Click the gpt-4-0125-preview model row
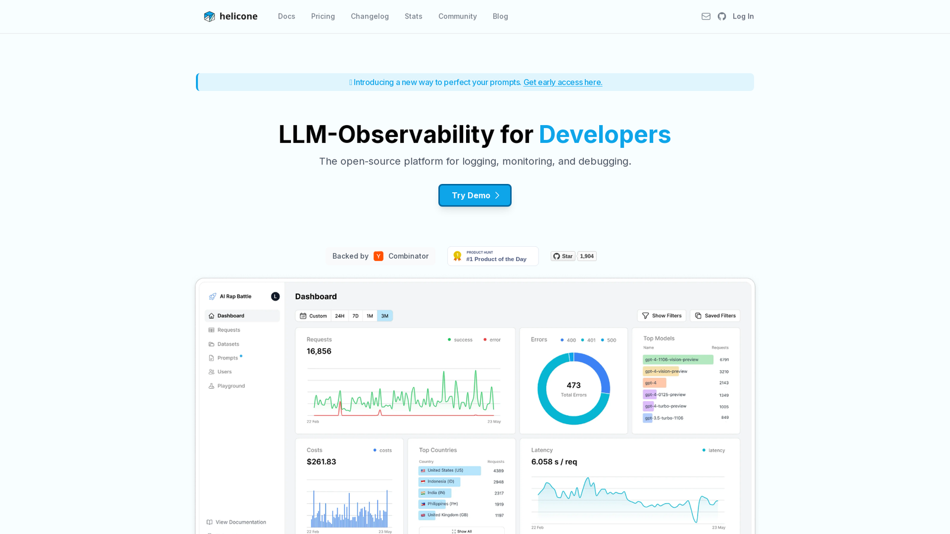 [x=686, y=395]
